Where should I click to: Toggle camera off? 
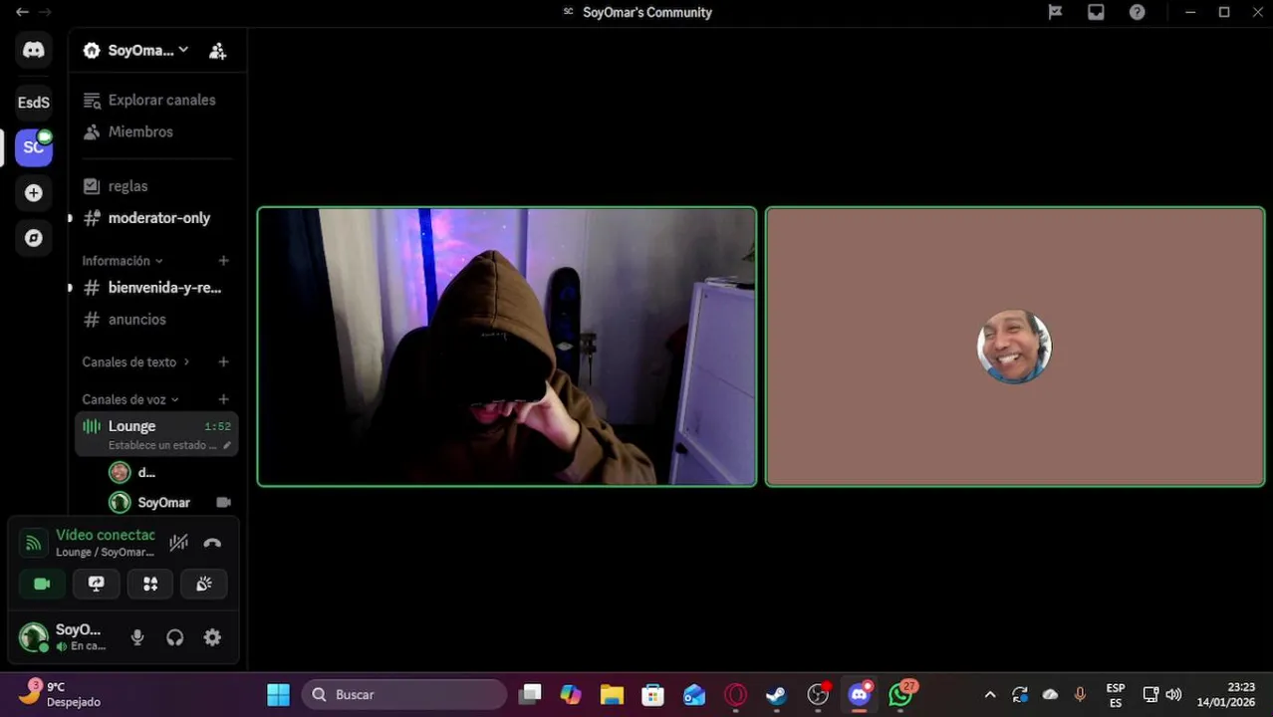coord(42,585)
